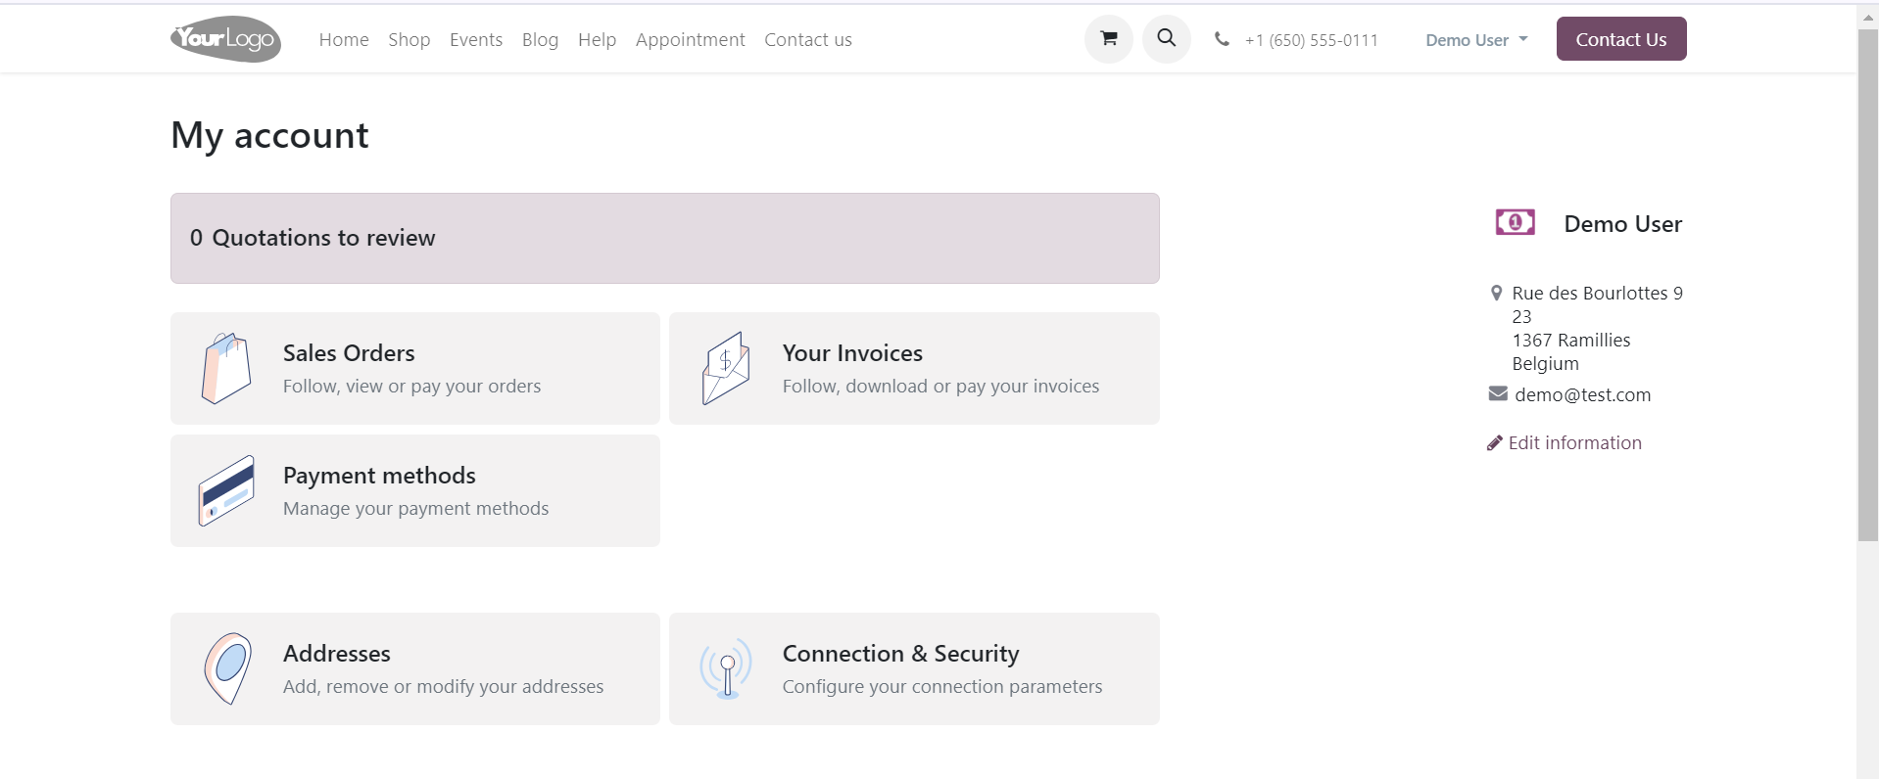Screen dimensions: 1879x779
Task: Click the Payment methods credit card icon
Action: (x=226, y=490)
